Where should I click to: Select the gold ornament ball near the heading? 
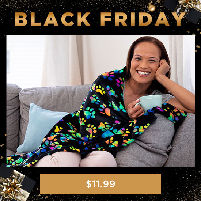point(152,7)
